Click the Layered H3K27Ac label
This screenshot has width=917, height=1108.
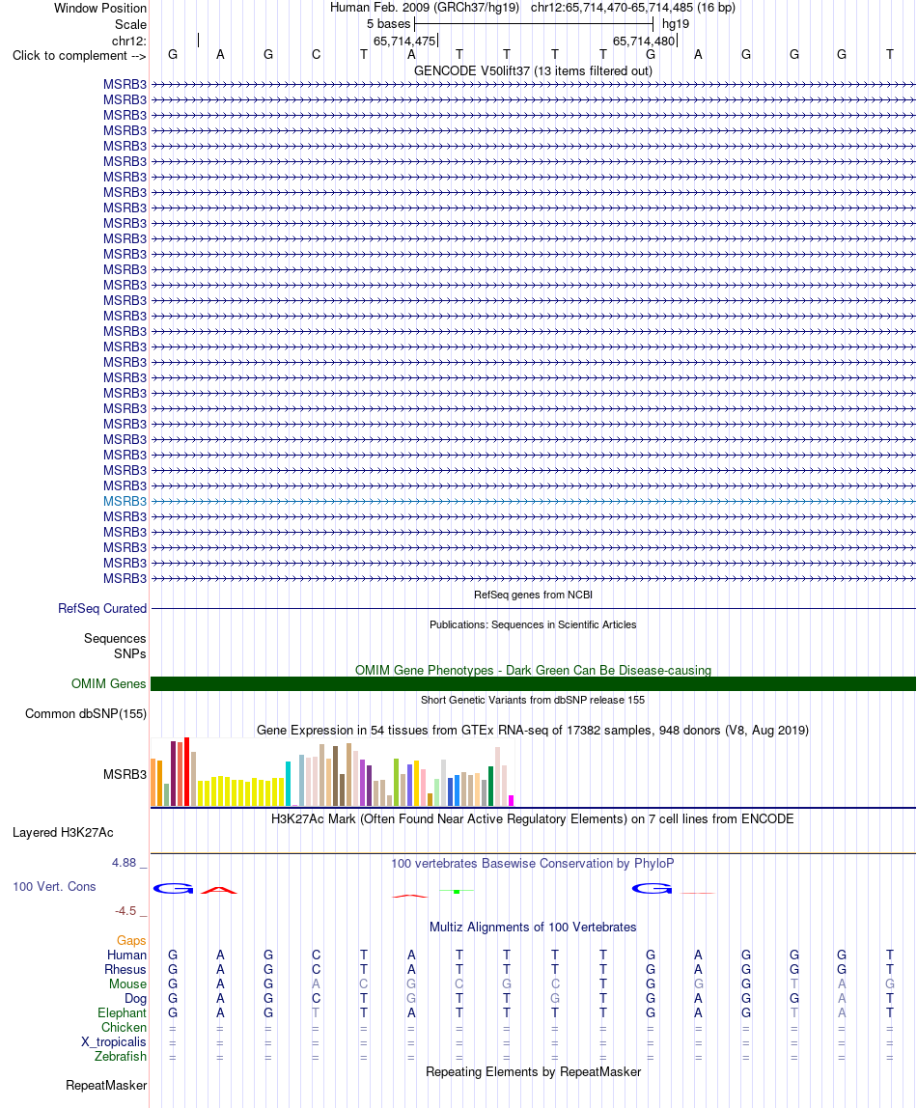click(63, 832)
